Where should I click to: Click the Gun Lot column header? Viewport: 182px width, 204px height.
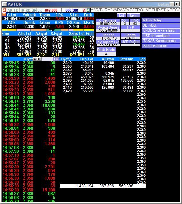(86, 59)
